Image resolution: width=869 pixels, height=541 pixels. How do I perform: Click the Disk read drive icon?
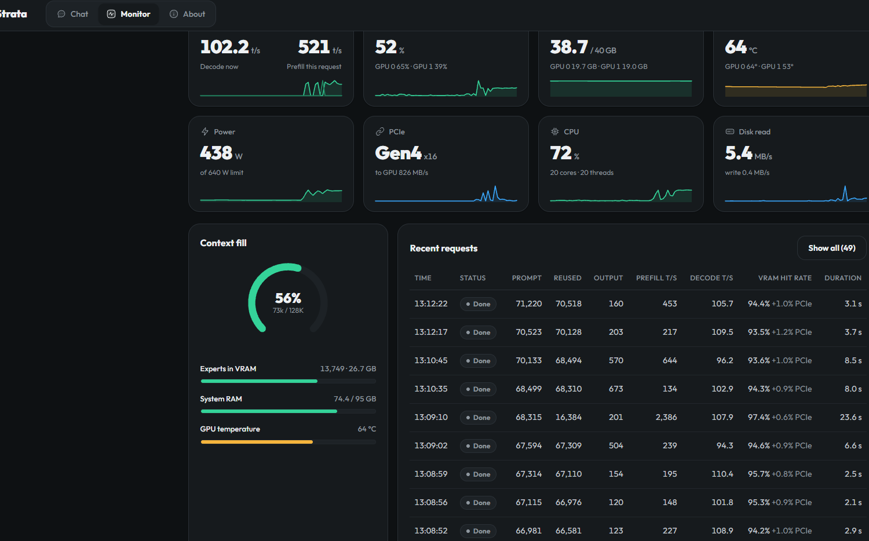[730, 131]
